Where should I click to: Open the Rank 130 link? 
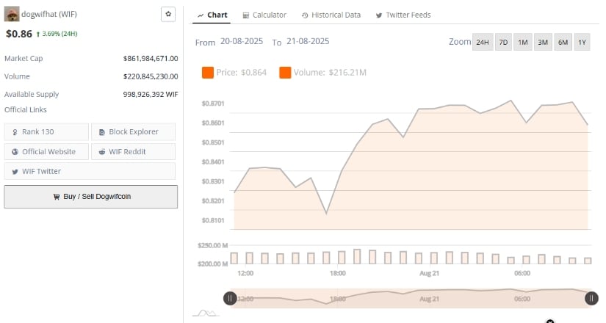46,131
